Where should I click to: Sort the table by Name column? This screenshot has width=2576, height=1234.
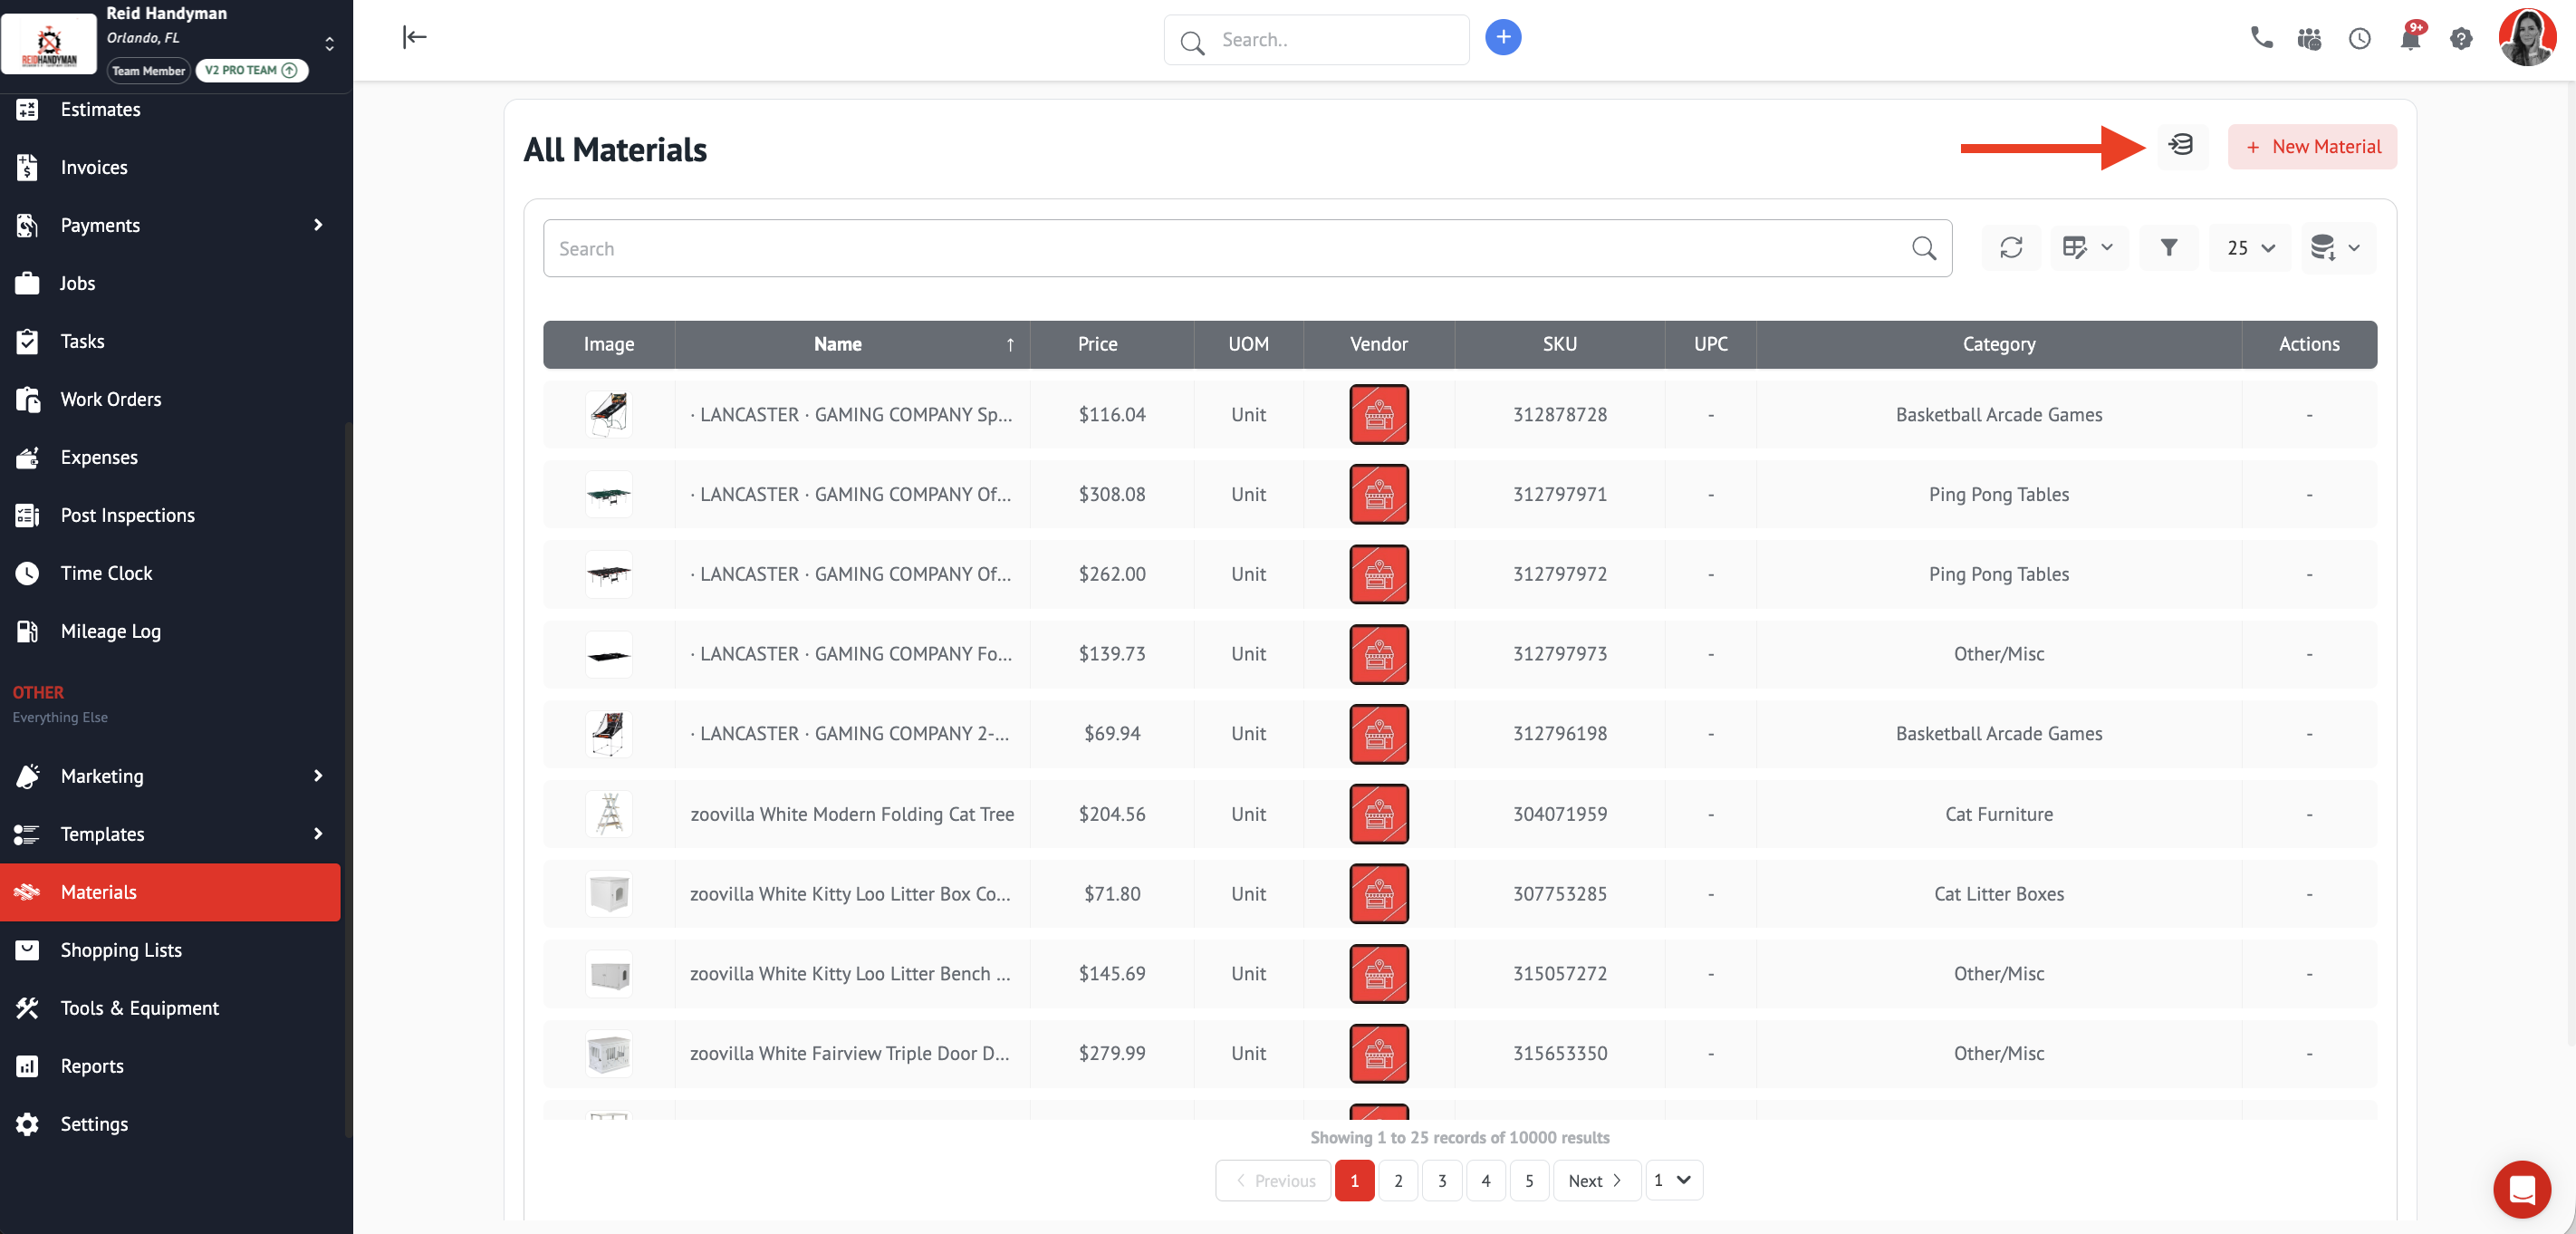click(852, 344)
